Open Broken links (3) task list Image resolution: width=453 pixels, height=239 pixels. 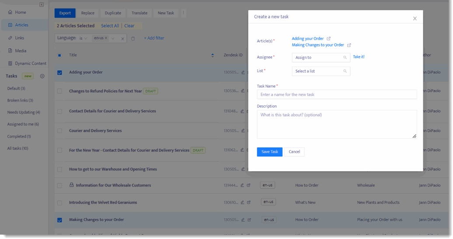(20, 100)
